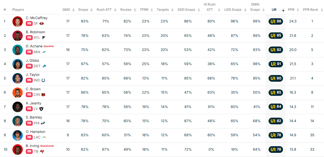Click the Cincinnati Bengals team logo
This screenshot has width=324, height=157.
click(44, 95)
